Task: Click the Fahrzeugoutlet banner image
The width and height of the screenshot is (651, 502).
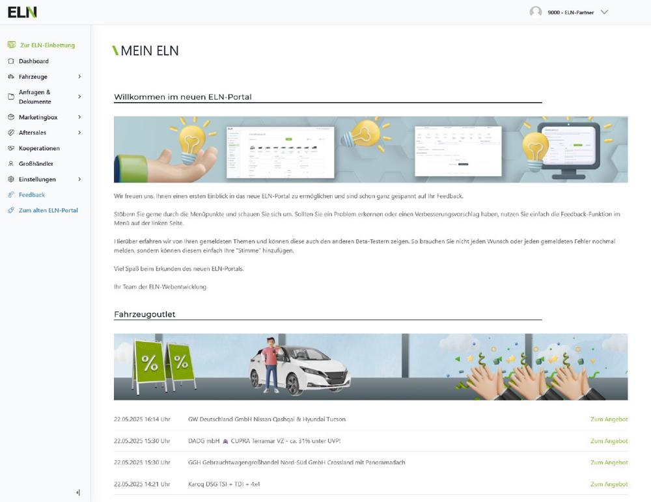Action: click(370, 367)
